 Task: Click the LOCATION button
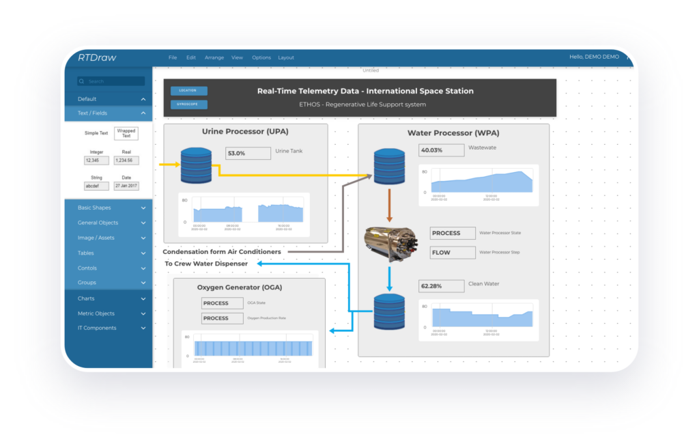click(188, 91)
